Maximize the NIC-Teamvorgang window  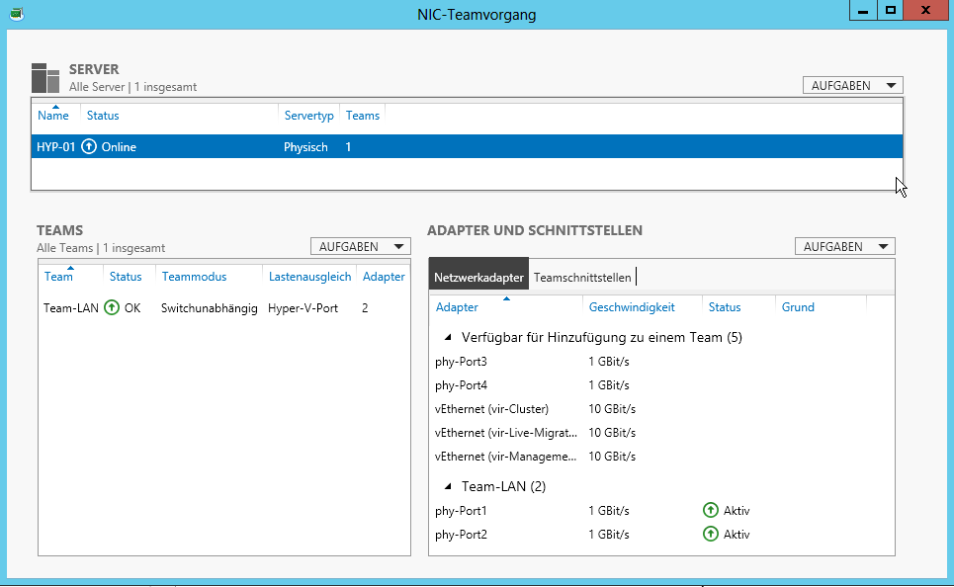pos(890,10)
